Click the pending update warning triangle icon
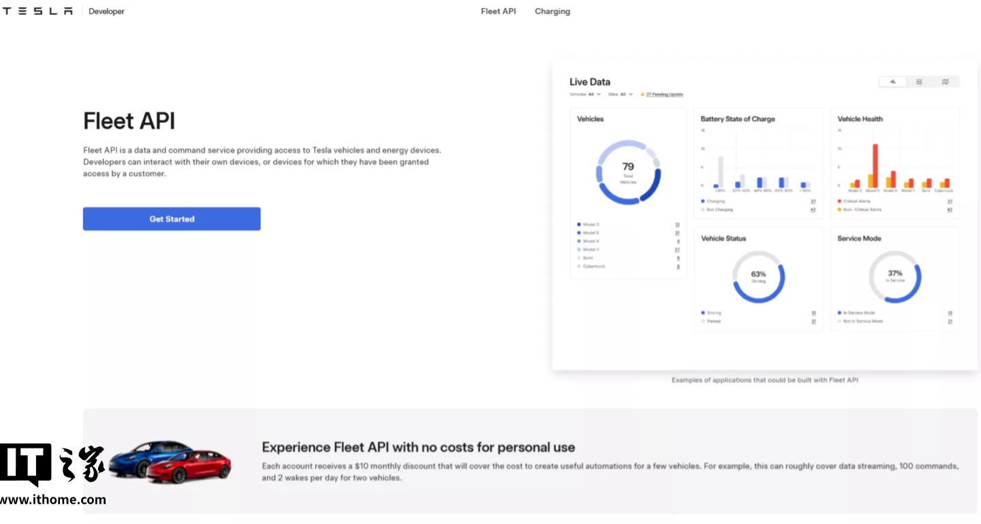The height and width of the screenshot is (524, 981). click(x=642, y=95)
